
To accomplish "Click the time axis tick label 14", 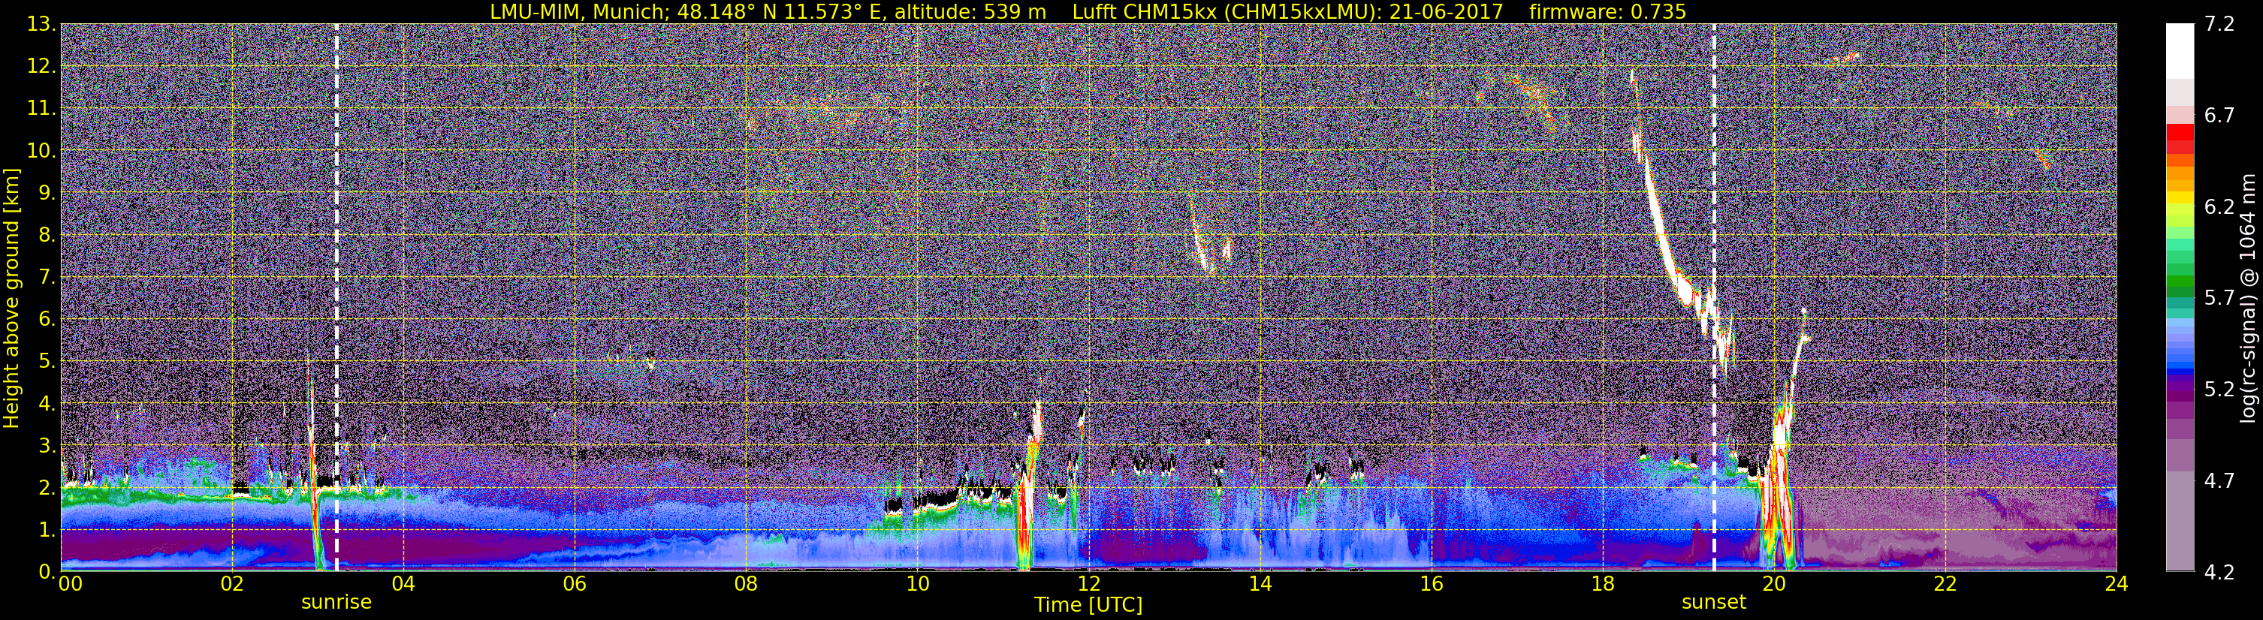I will tap(1260, 584).
